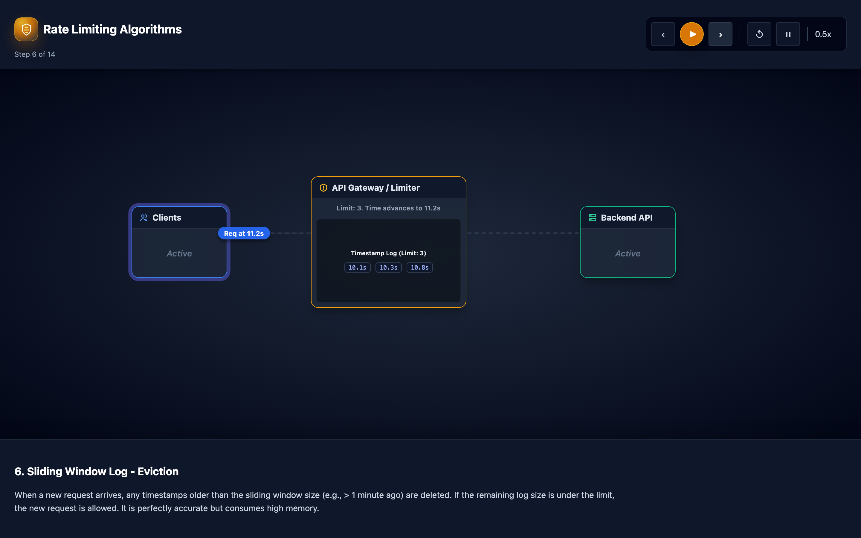The width and height of the screenshot is (861, 538).
Task: Click the Timestamp Log (Limit: 3) label
Action: coord(389,253)
